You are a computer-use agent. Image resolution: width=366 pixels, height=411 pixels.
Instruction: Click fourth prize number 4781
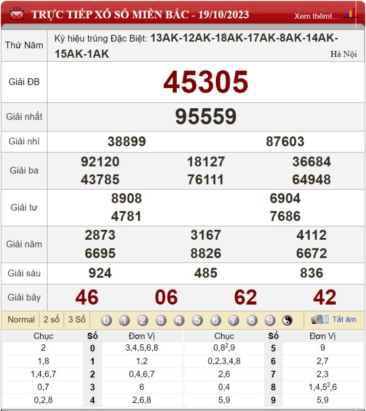(126, 216)
